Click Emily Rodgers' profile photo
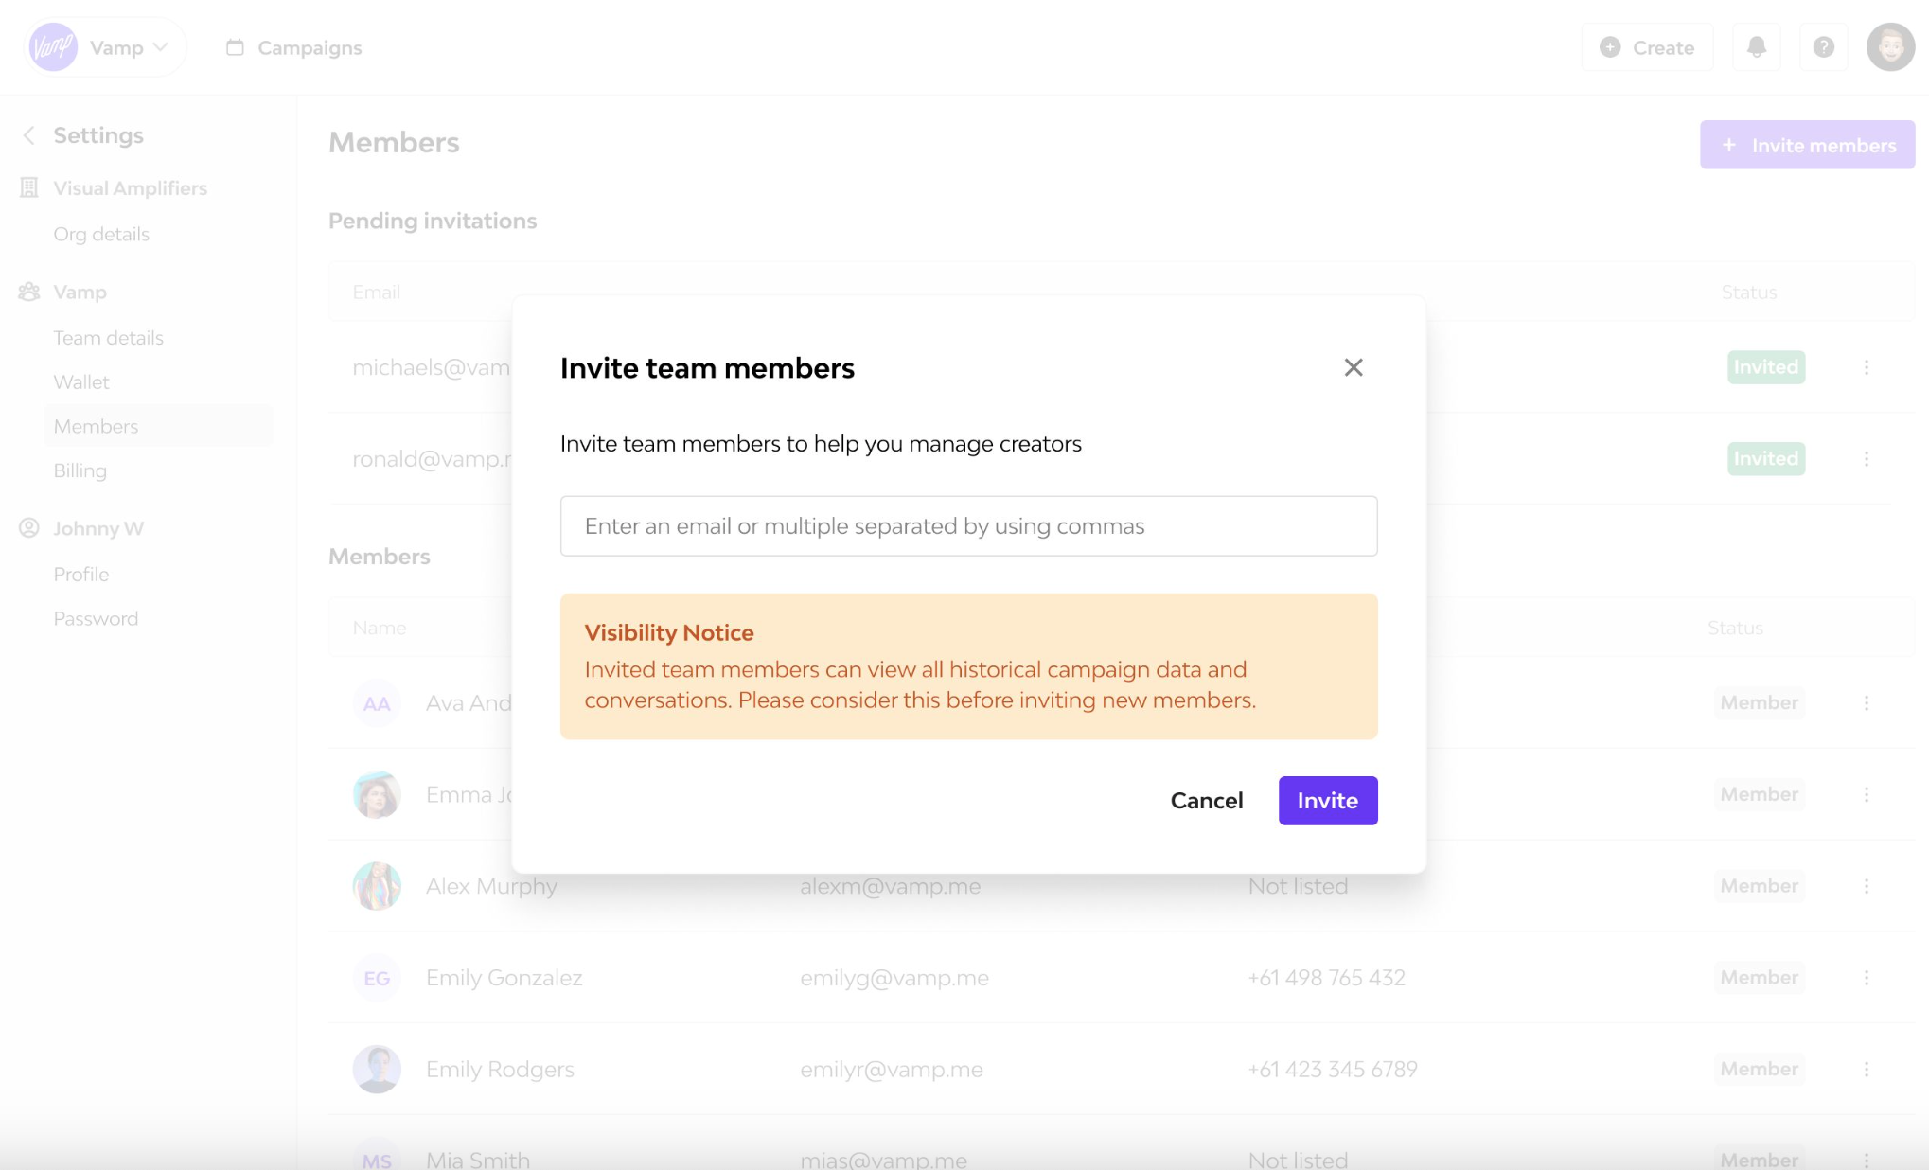 377,1070
